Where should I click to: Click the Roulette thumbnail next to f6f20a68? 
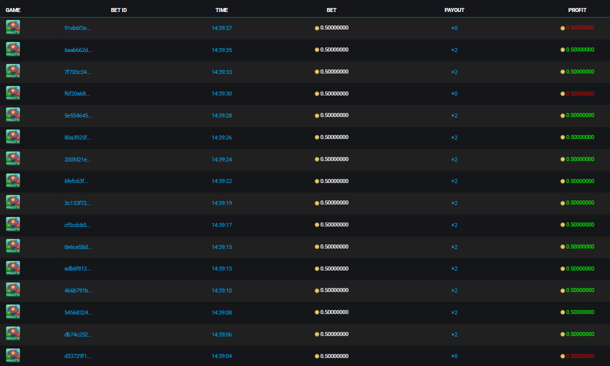click(x=13, y=93)
